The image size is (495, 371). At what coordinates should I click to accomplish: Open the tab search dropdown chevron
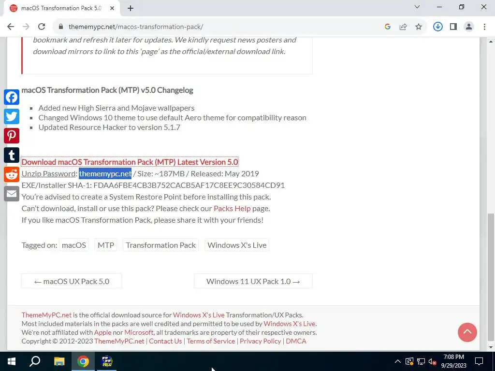[417, 7]
